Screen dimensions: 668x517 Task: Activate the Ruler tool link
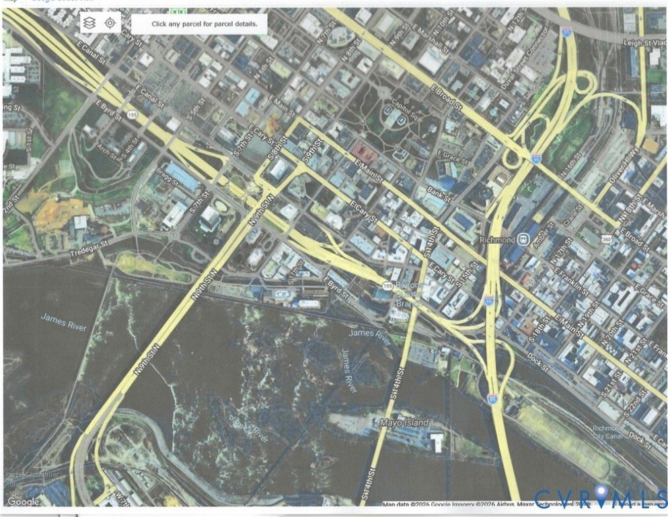coord(12,483)
